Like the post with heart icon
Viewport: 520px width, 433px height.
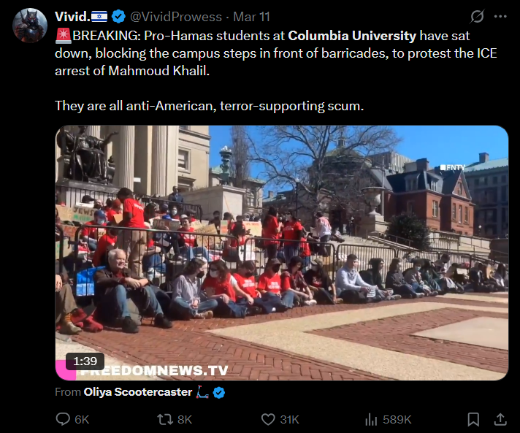[x=268, y=419]
